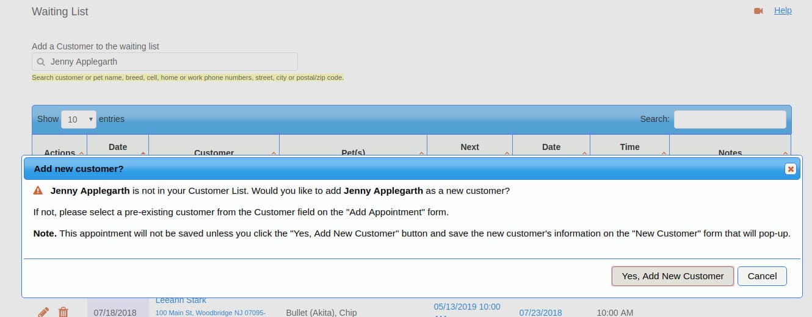Image resolution: width=812 pixels, height=317 pixels.
Task: Open the 05/13/2019 next appointment link
Action: (x=466, y=307)
